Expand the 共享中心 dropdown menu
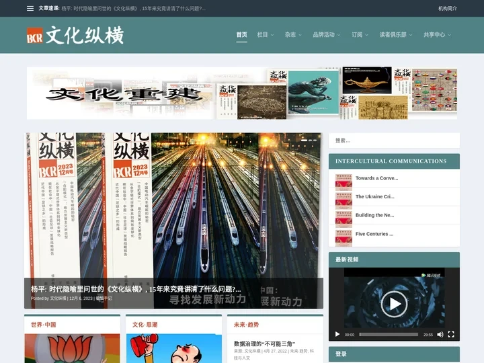Screen dimensions: 484x363 click(437, 34)
